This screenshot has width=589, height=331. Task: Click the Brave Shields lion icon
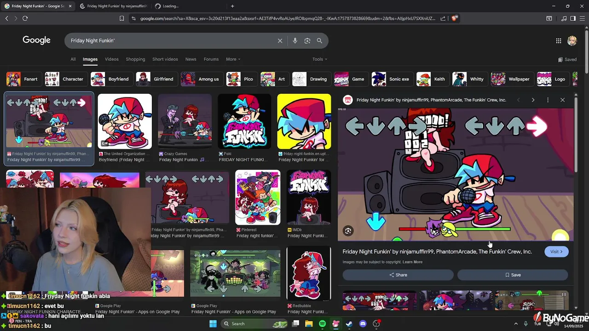454,18
